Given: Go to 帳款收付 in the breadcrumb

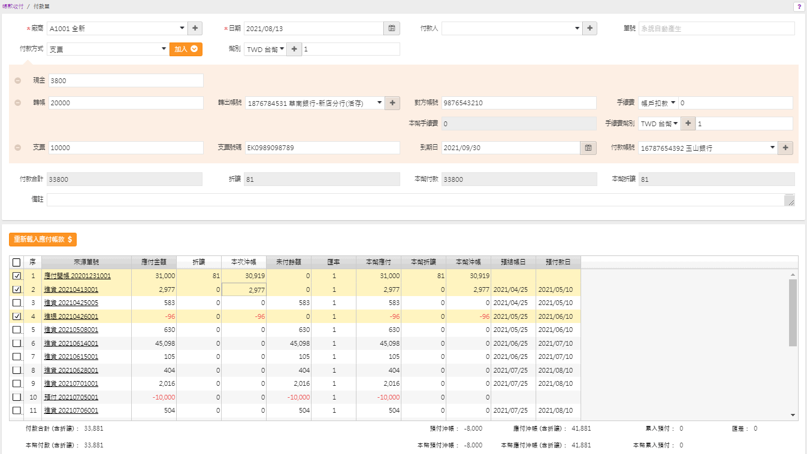Looking at the screenshot, I should click(13, 6).
